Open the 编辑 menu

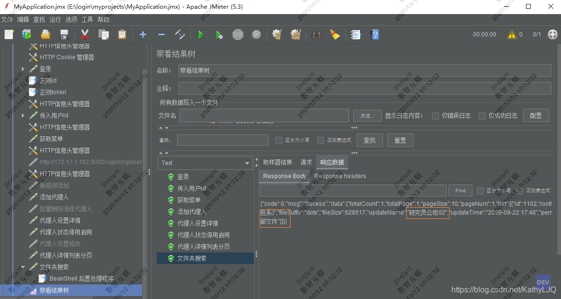[23, 19]
